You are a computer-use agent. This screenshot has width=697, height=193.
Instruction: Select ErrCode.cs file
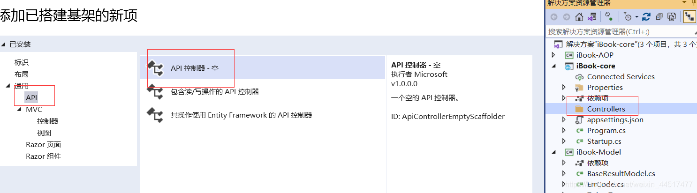[x=605, y=185]
